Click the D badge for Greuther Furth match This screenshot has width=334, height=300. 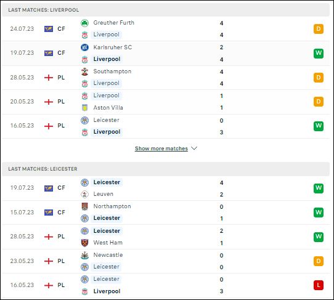pyautogui.click(x=319, y=29)
